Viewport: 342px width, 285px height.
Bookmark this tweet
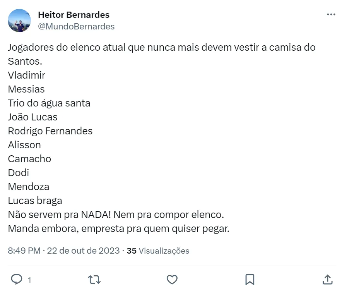250,279
